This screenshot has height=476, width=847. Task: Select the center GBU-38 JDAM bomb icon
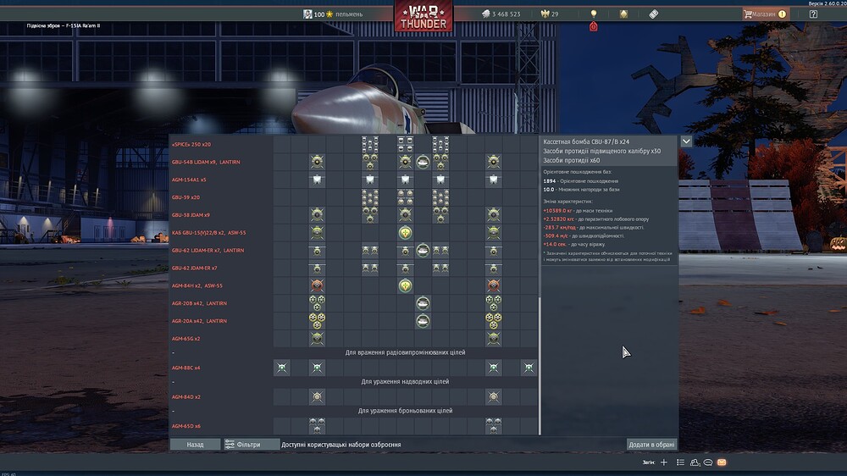click(405, 214)
